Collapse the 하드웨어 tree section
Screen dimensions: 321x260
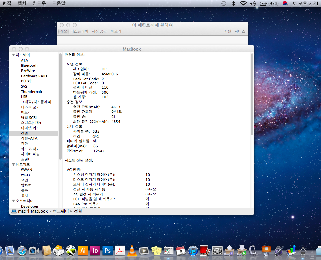[x=13, y=55]
